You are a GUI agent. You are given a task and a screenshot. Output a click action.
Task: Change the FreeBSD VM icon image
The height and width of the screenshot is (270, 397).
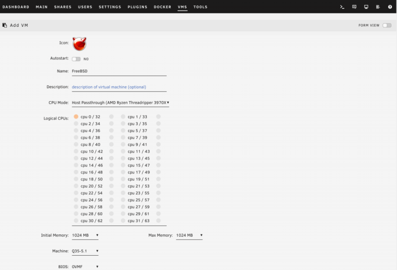[79, 44]
